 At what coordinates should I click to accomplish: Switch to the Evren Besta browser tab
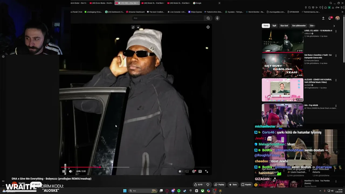coord(101,3)
